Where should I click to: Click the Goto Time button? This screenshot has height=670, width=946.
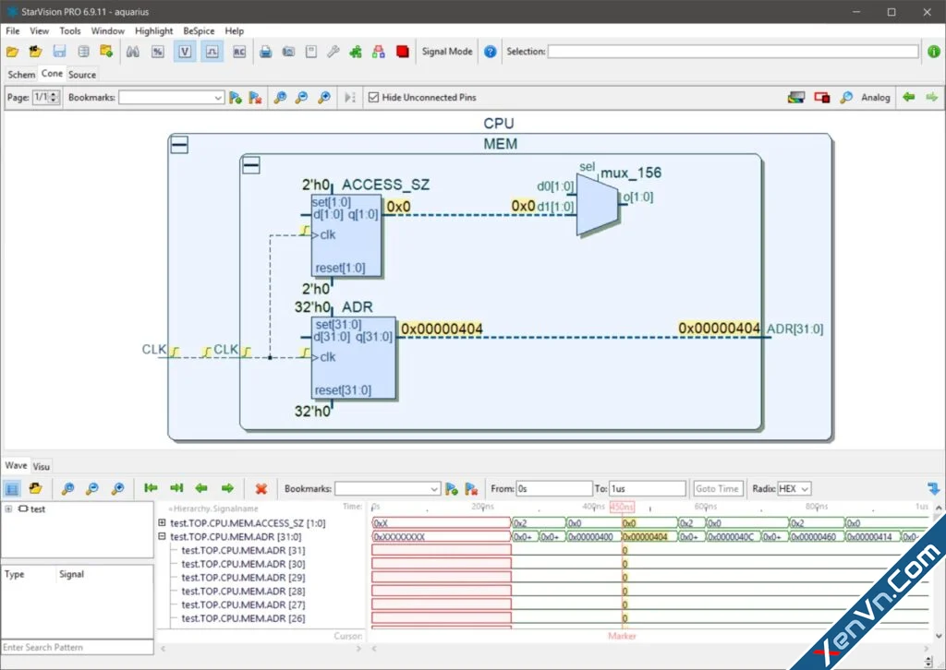pos(717,488)
